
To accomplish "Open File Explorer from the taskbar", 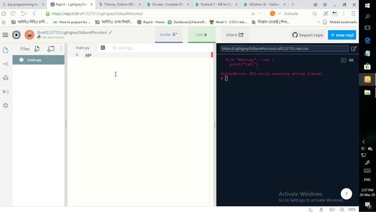I will [367, 92].
